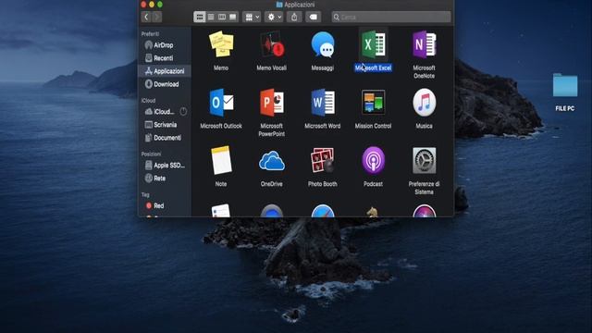Open the gear action menu
The width and height of the screenshot is (592, 333).
click(x=274, y=17)
